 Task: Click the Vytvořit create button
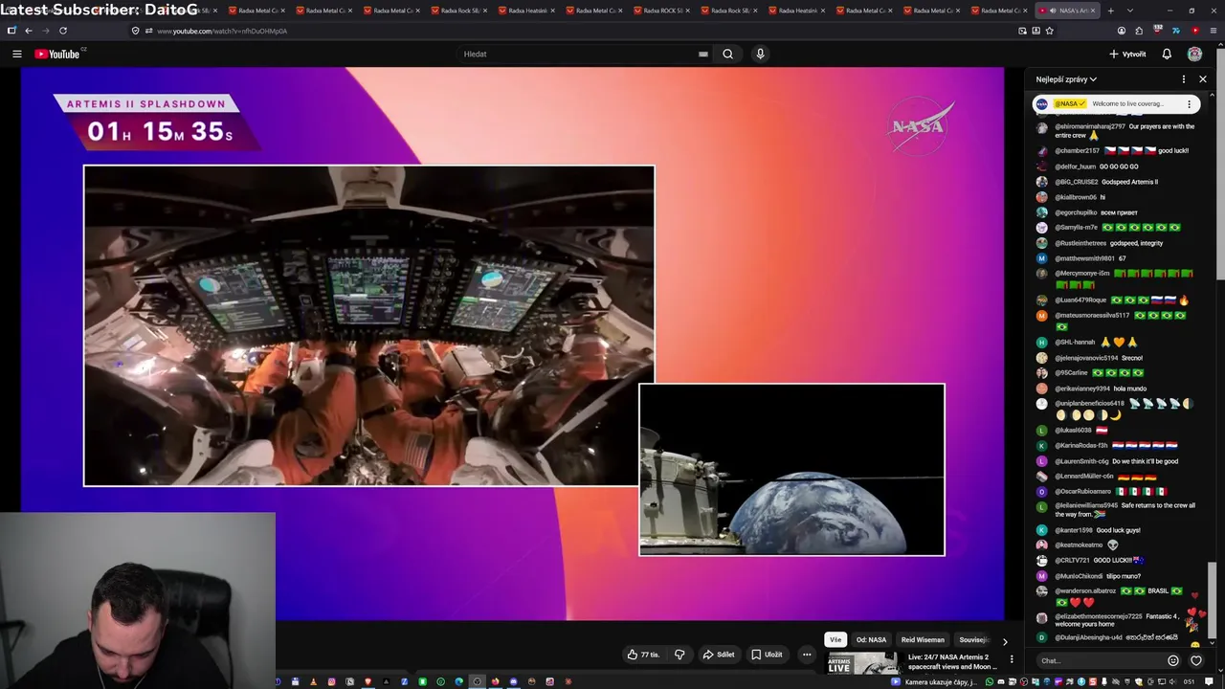point(1127,54)
